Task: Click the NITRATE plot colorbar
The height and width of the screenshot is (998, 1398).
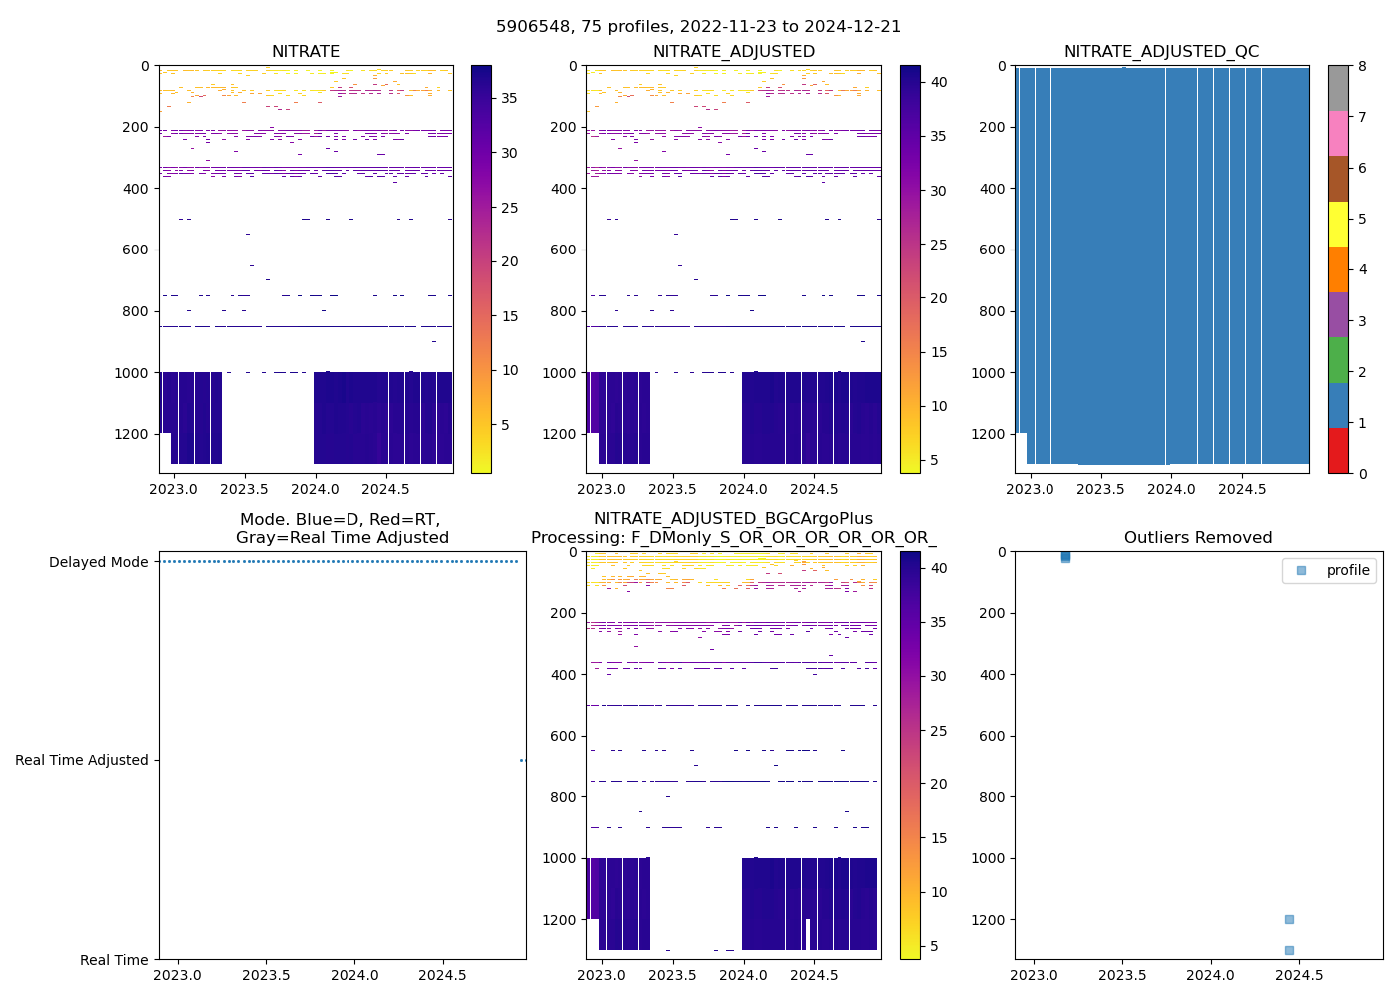Action: 481,269
